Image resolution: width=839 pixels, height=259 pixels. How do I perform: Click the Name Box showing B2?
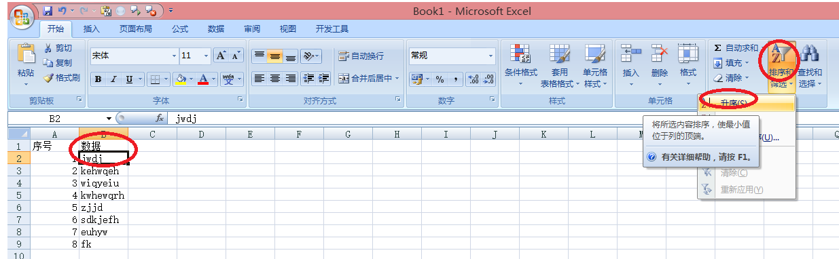tap(56, 118)
